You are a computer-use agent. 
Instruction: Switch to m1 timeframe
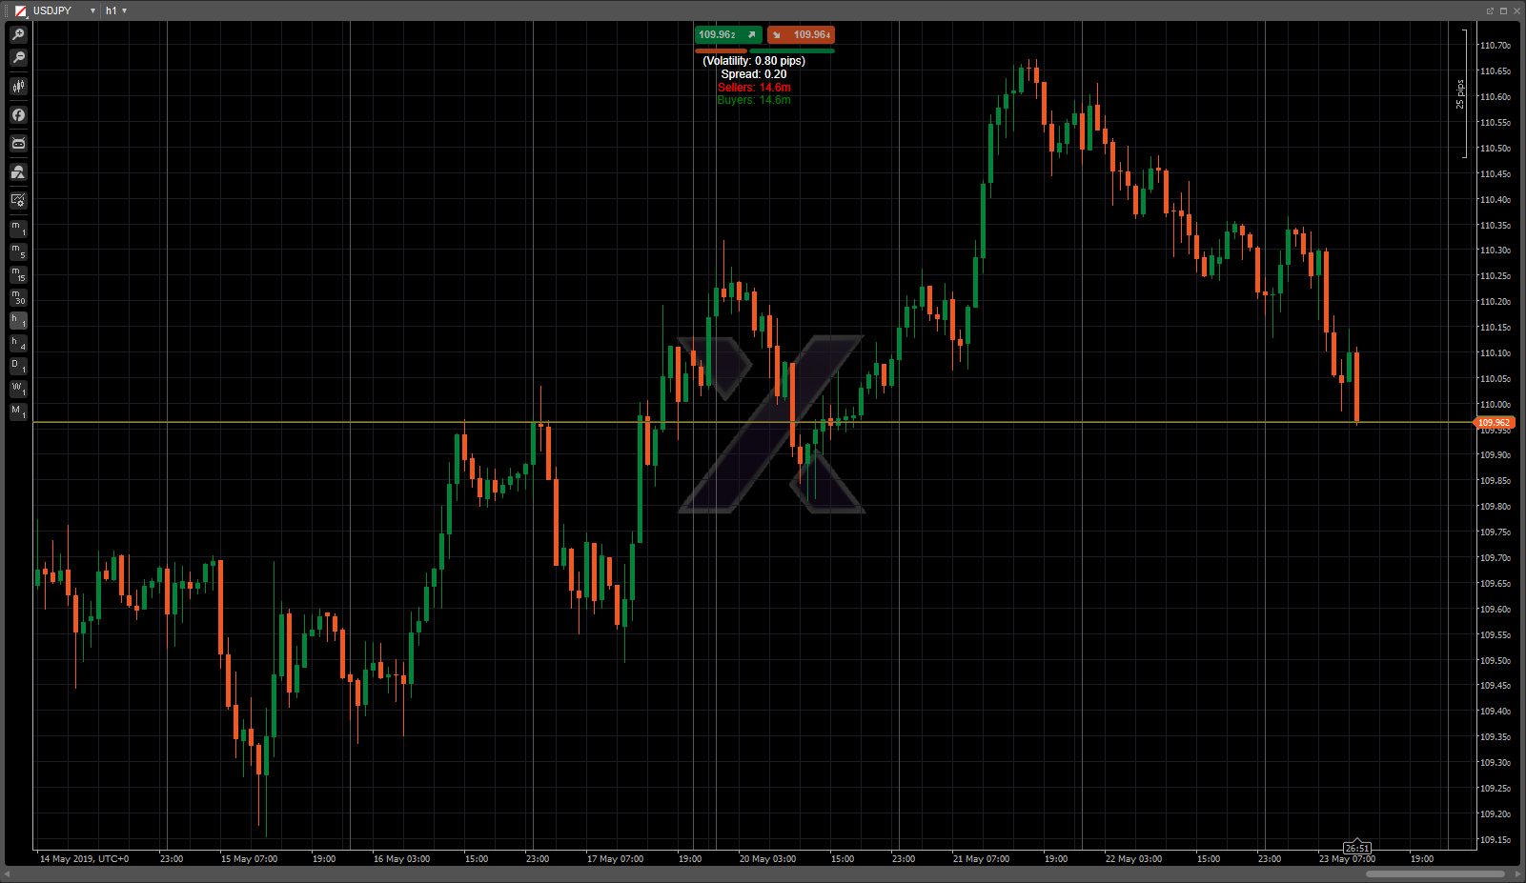[18, 229]
